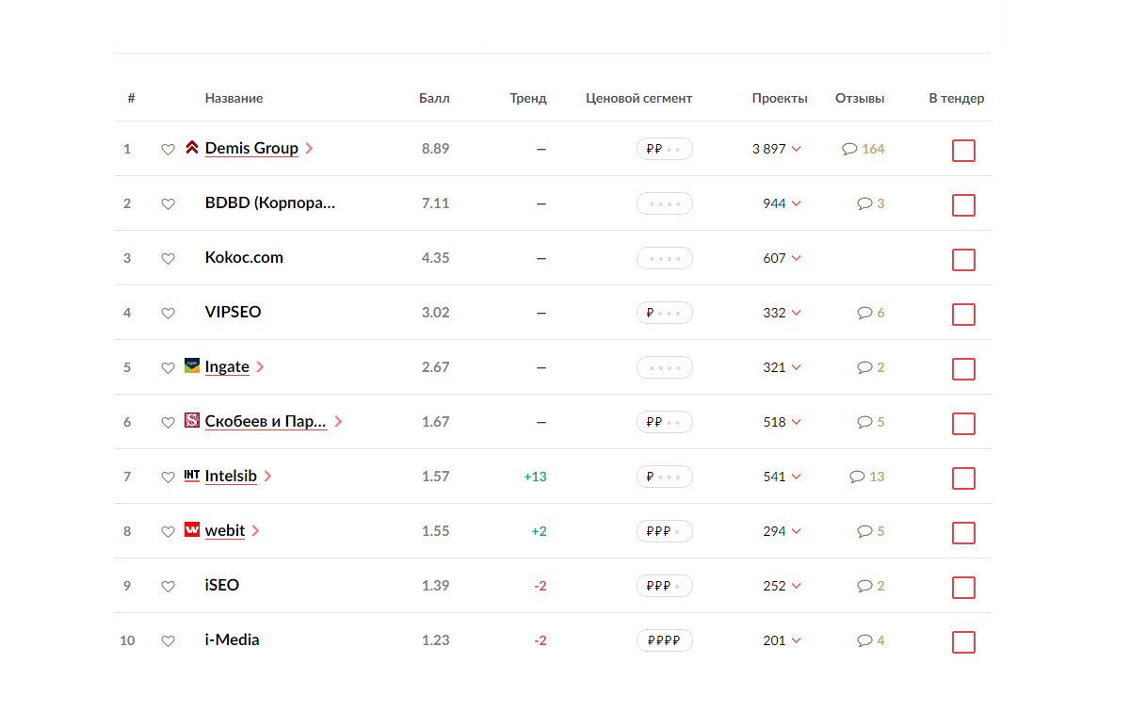Tick the tender checkbox in iSEO row
This screenshot has height=712, width=1130.
coord(963,588)
